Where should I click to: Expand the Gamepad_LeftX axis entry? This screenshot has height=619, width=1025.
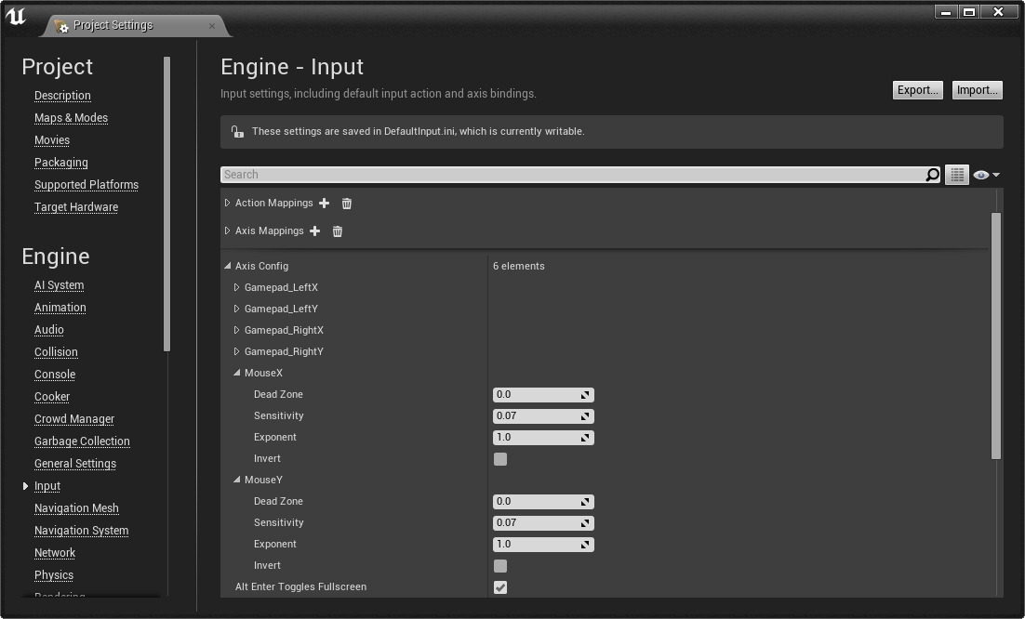coord(237,288)
